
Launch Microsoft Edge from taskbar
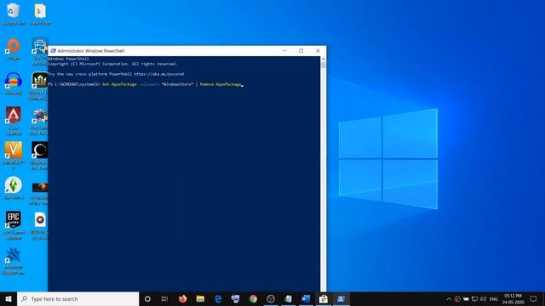pyautogui.click(x=218, y=298)
